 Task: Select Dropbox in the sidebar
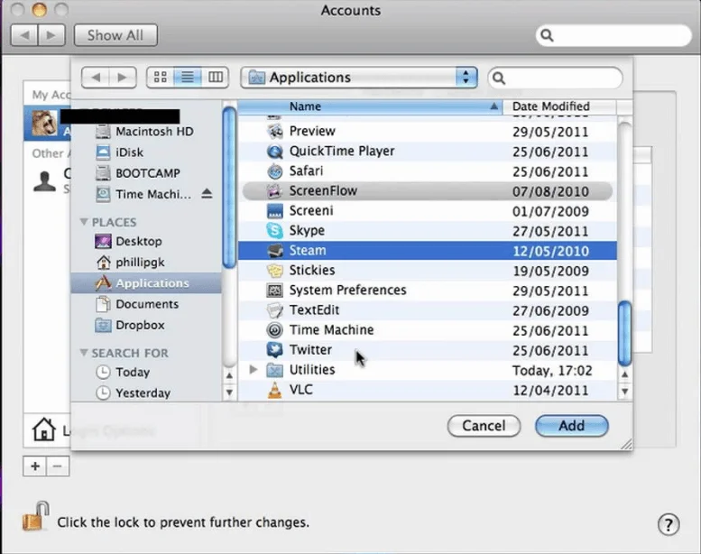coord(140,325)
